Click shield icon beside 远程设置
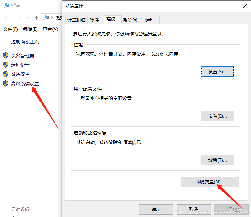This screenshot has height=217, width=251. pos(6,65)
